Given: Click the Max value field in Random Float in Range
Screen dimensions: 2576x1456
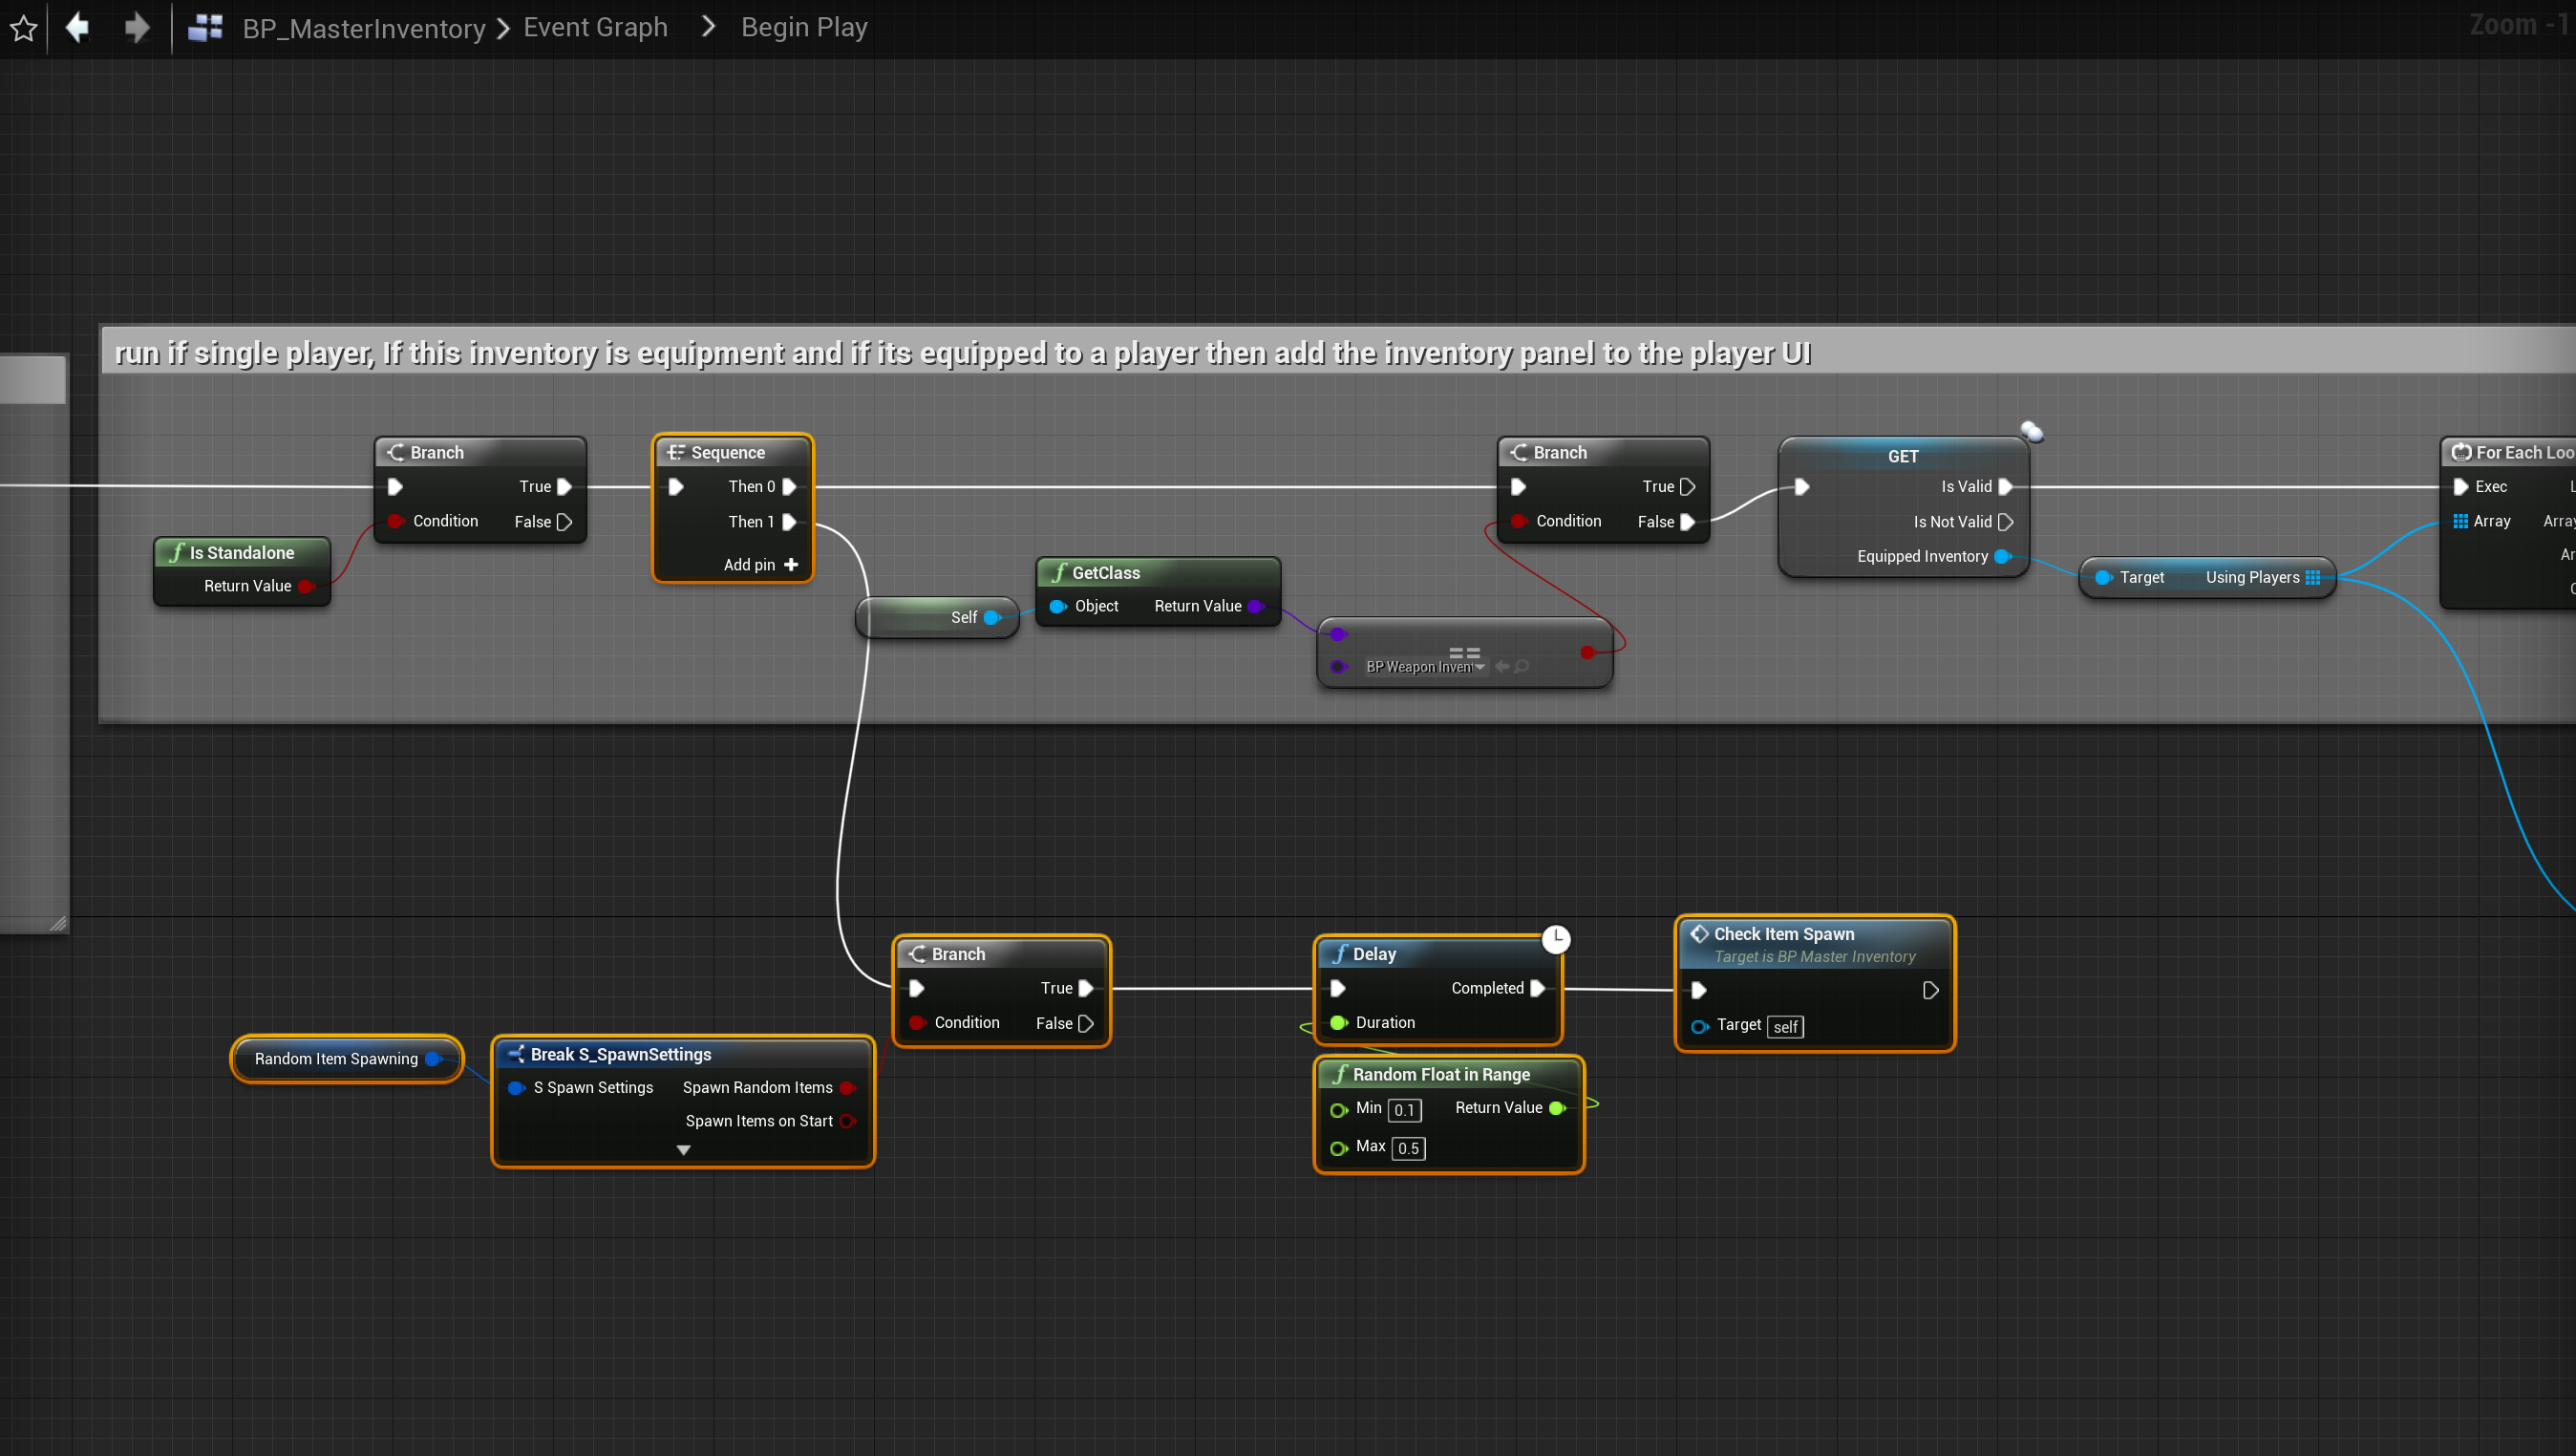Looking at the screenshot, I should [x=1408, y=1148].
